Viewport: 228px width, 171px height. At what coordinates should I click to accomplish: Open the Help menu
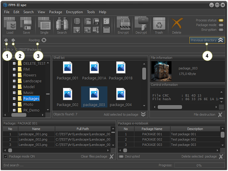click(102, 12)
